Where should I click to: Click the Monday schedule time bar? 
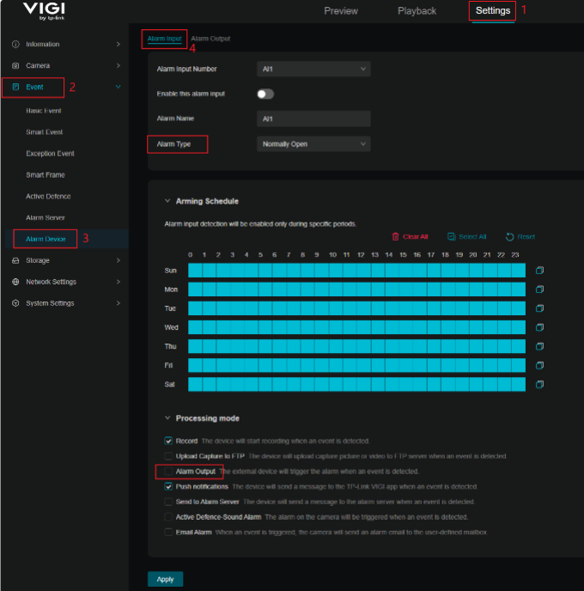[356, 289]
